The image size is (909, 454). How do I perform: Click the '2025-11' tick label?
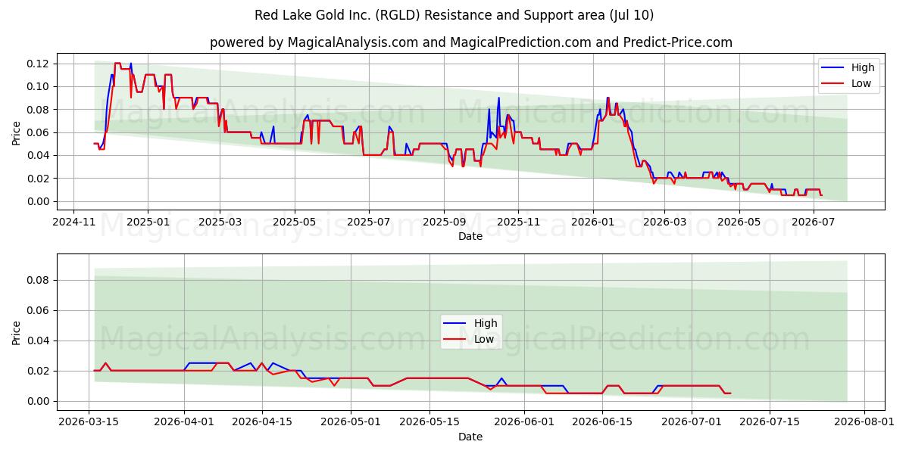click(517, 222)
